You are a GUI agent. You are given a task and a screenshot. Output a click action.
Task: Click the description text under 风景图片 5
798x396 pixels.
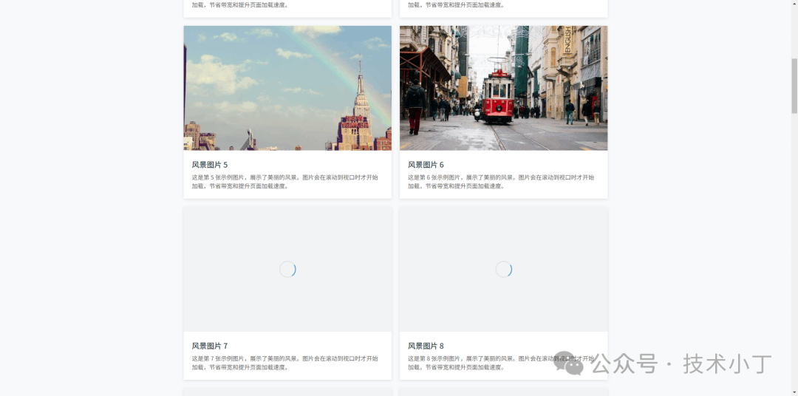284,182
